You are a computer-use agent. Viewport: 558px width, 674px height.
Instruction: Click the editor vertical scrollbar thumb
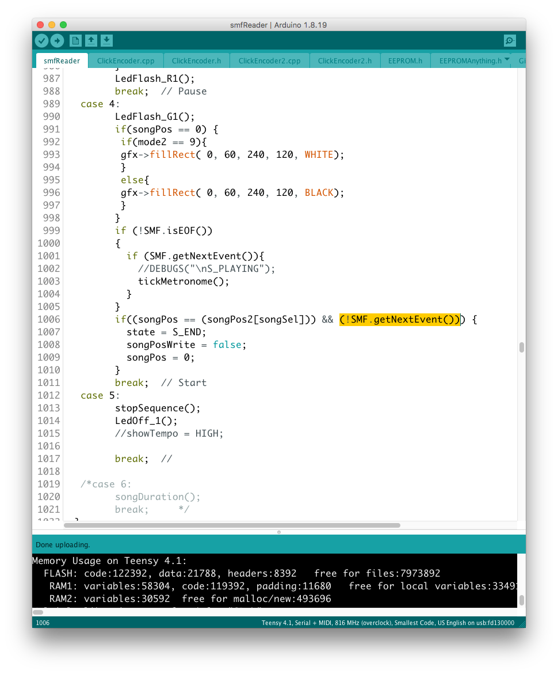521,347
